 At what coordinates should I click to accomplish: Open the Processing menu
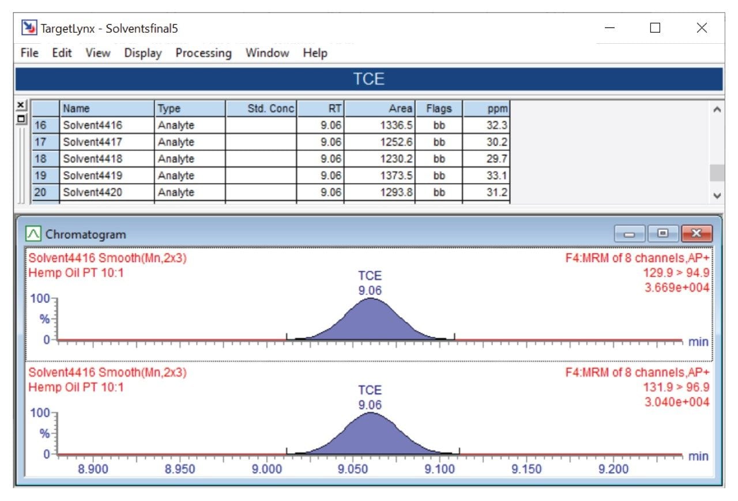(x=204, y=53)
